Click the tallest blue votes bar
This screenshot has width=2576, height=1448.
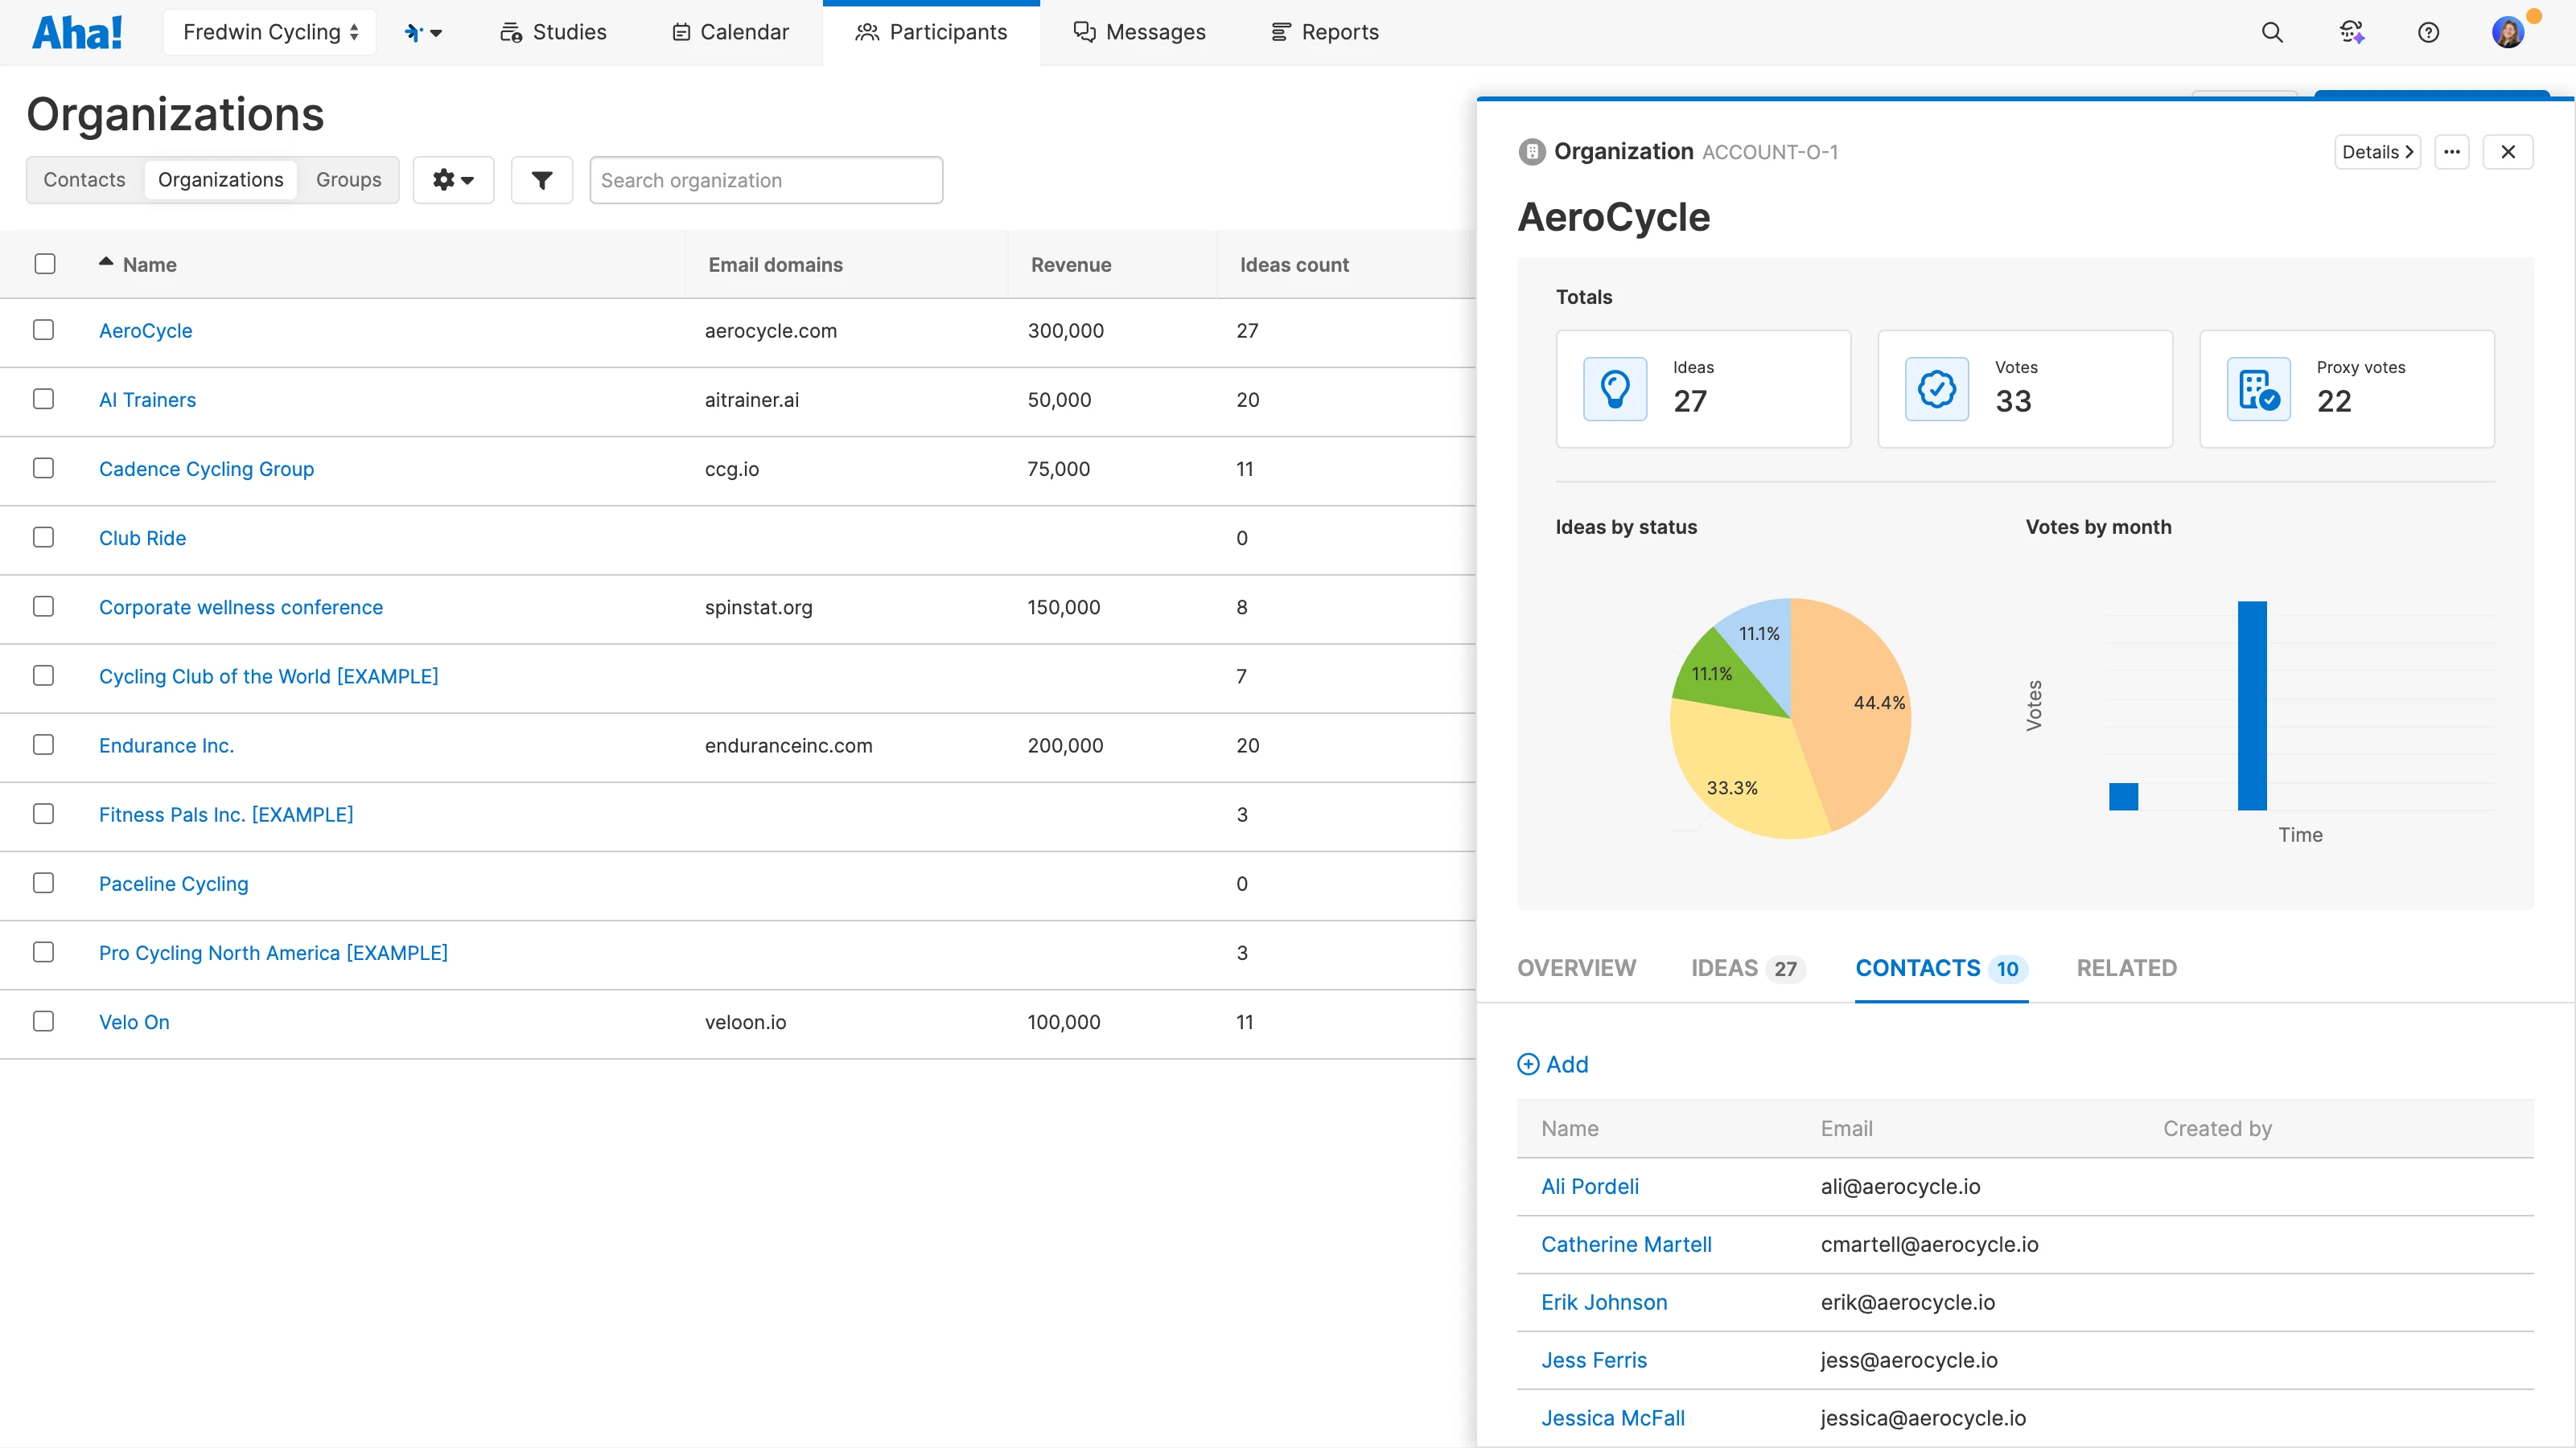pos(2252,706)
